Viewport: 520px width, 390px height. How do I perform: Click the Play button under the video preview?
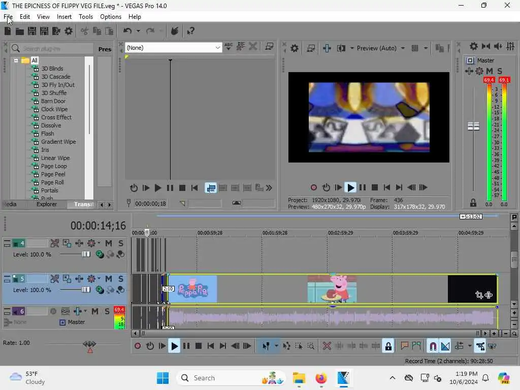pos(350,188)
